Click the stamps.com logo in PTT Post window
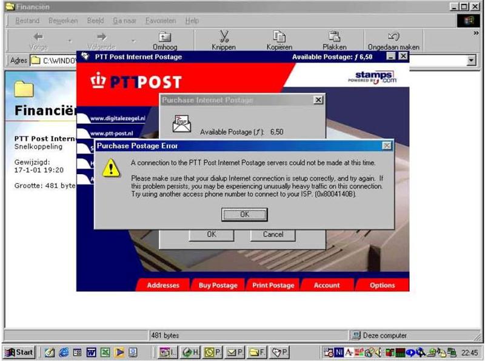Viewport: 485px width, 361px height. coord(372,77)
